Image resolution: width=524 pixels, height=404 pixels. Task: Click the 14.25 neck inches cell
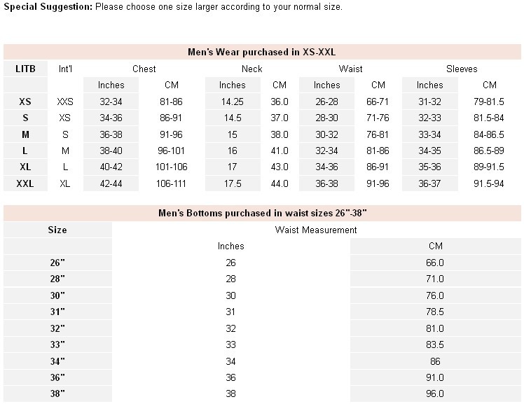pos(232,102)
